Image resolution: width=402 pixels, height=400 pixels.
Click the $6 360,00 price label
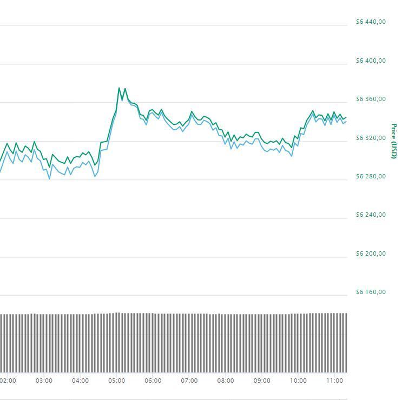(371, 99)
